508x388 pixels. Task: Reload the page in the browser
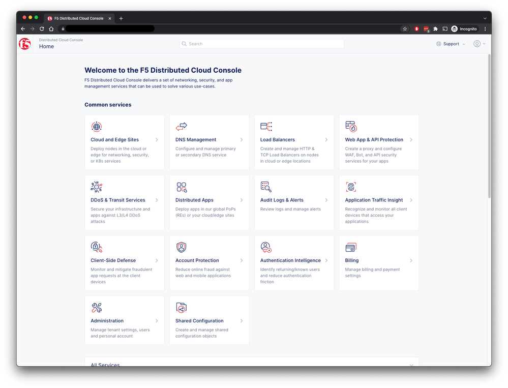(42, 29)
